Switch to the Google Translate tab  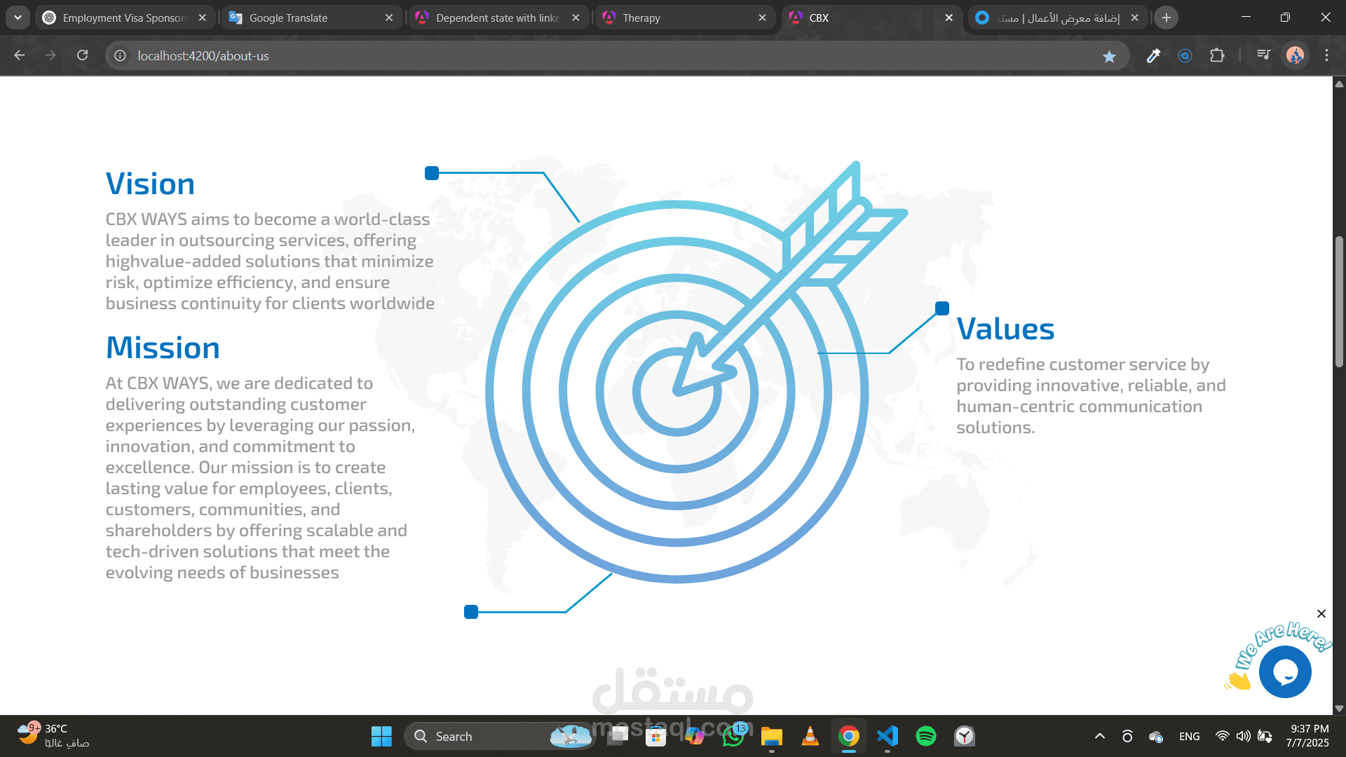(x=311, y=18)
